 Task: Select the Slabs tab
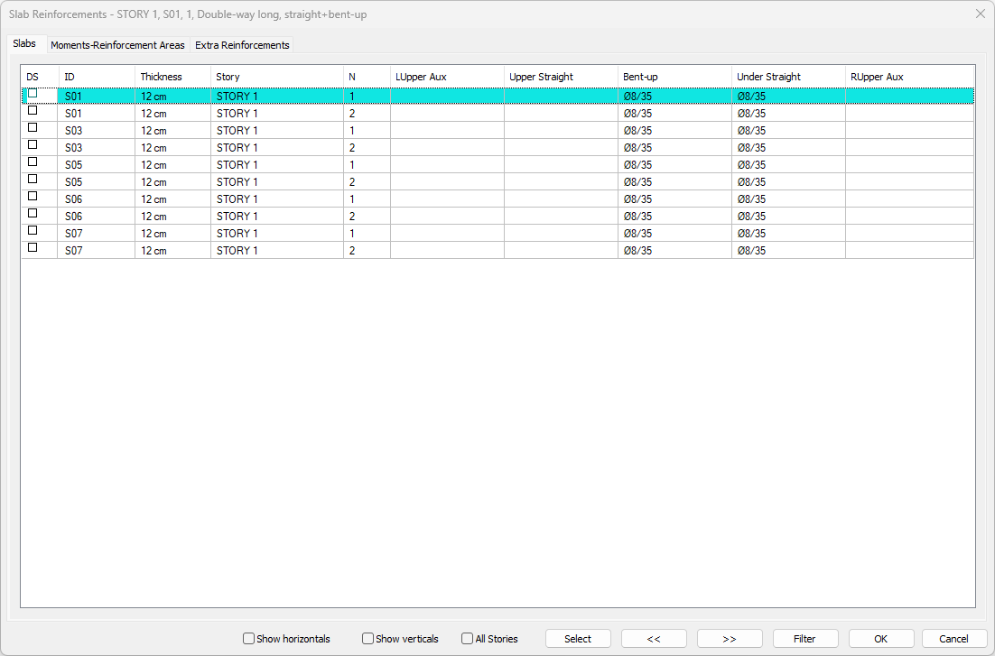pyautogui.click(x=25, y=44)
